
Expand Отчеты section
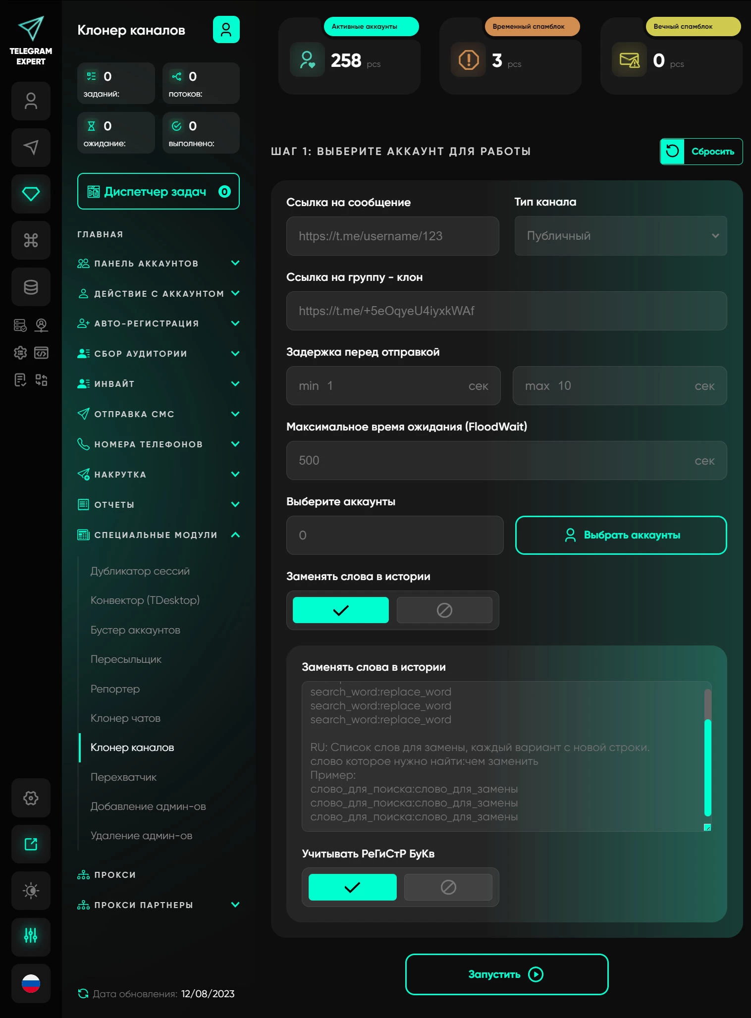click(159, 505)
